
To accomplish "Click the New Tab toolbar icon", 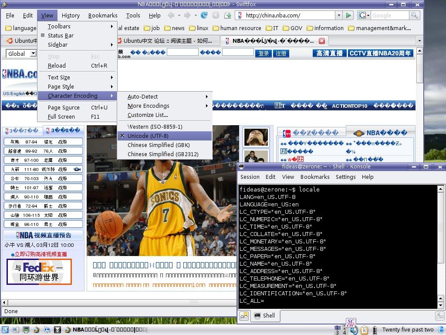I will (227, 15).
